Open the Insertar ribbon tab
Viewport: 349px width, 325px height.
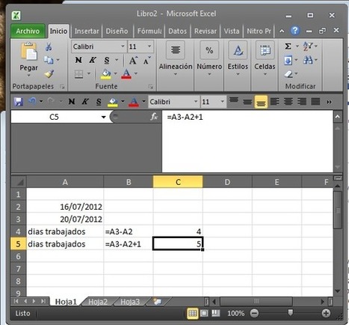pyautogui.click(x=87, y=31)
